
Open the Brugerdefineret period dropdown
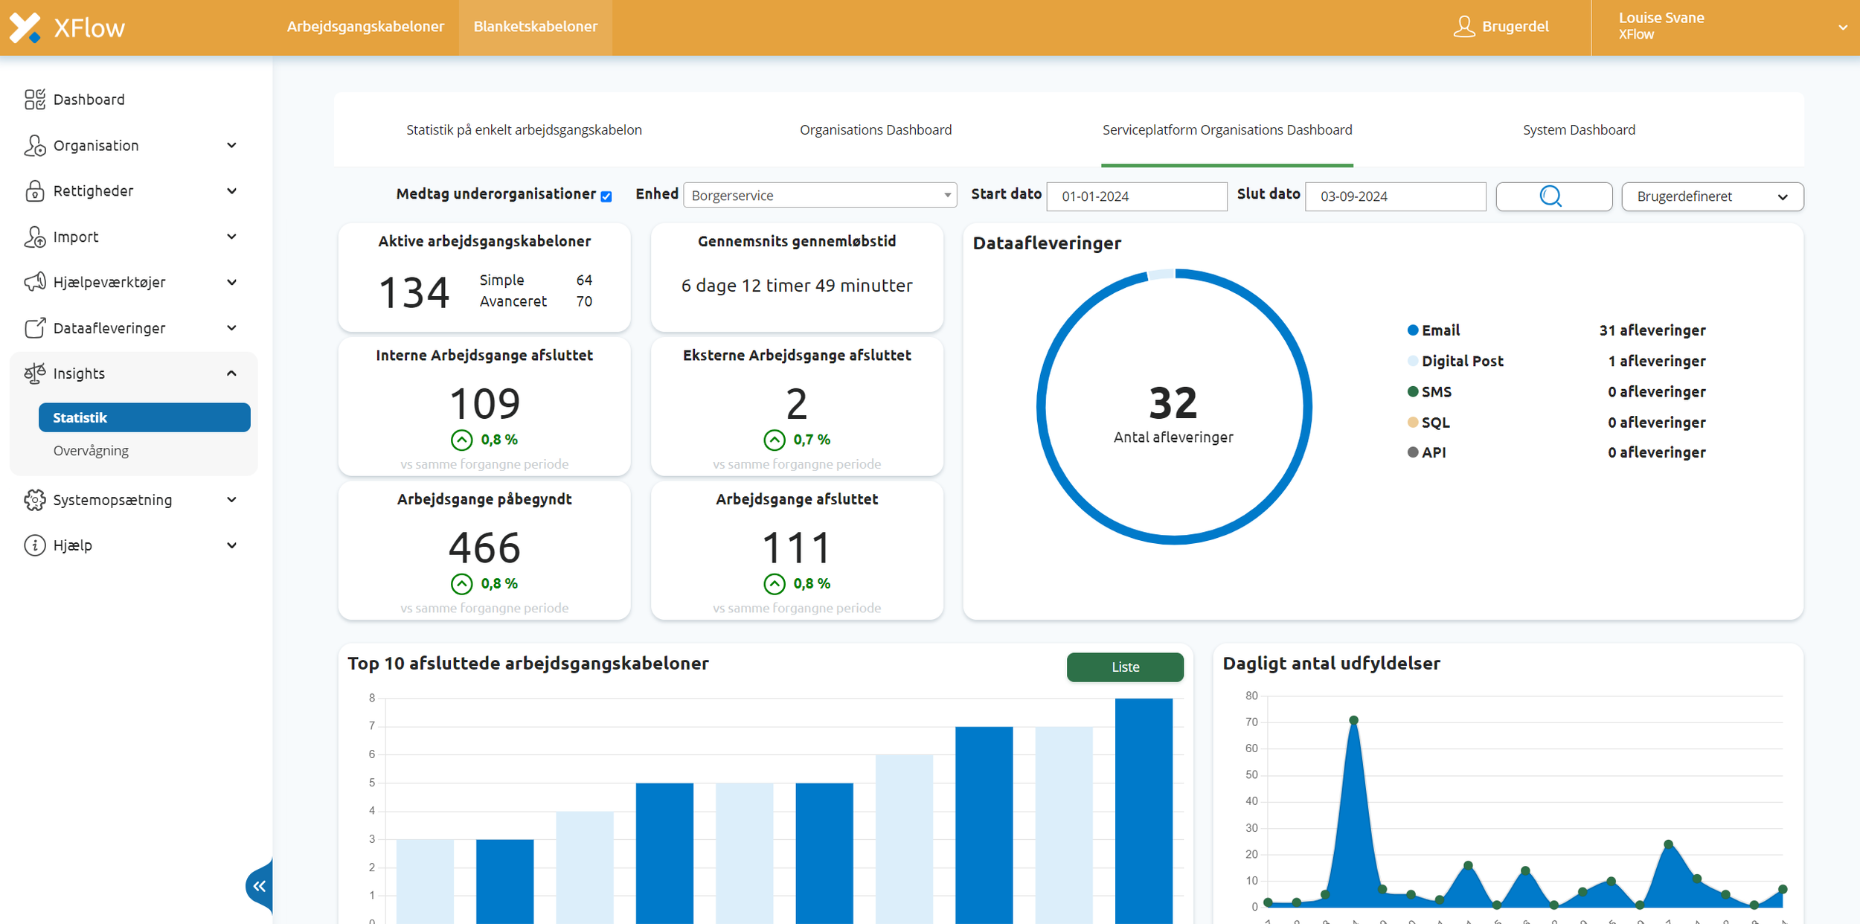tap(1712, 196)
